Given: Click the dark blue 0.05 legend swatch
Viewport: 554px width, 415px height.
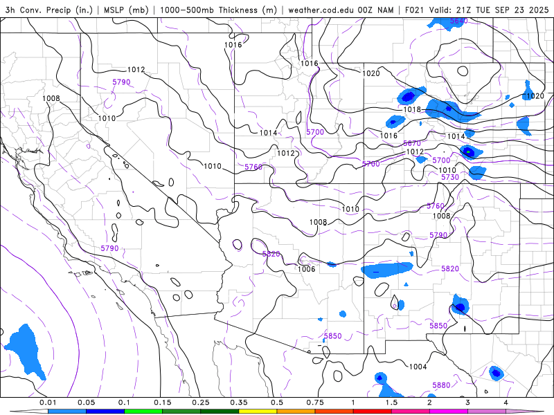Looking at the screenshot, I should 105,412.
